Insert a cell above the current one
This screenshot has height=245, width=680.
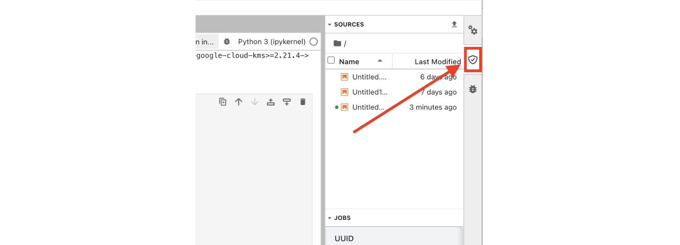pos(270,102)
